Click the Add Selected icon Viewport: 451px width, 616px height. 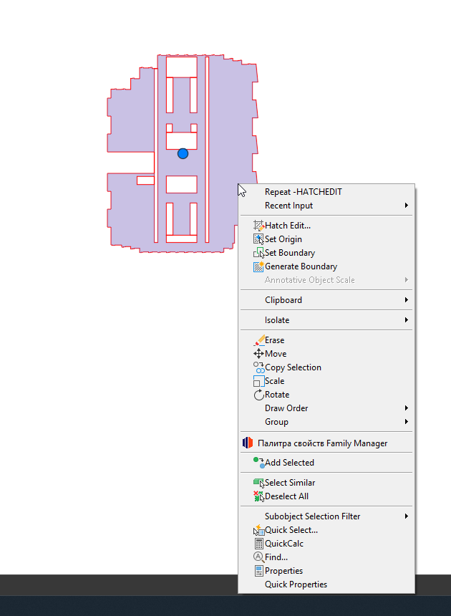click(258, 463)
